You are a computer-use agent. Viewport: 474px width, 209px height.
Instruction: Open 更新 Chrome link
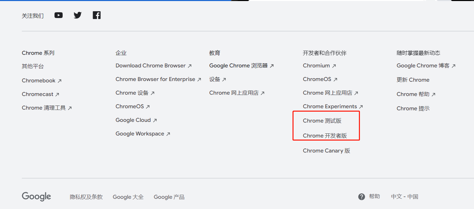413,80
